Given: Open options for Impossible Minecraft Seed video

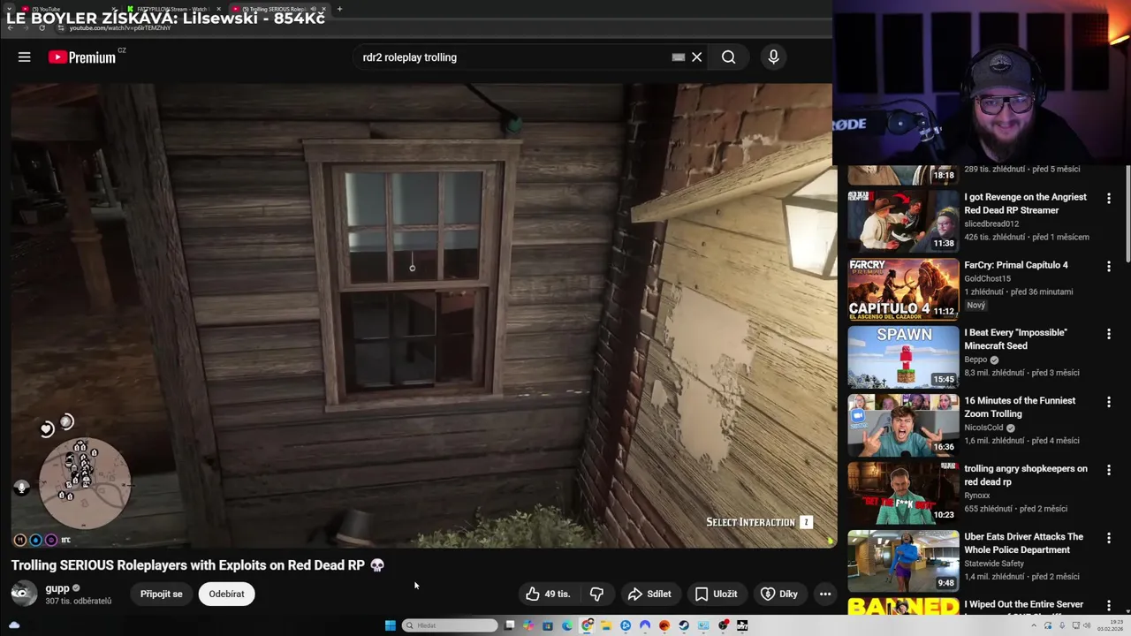Looking at the screenshot, I should coord(1108,335).
